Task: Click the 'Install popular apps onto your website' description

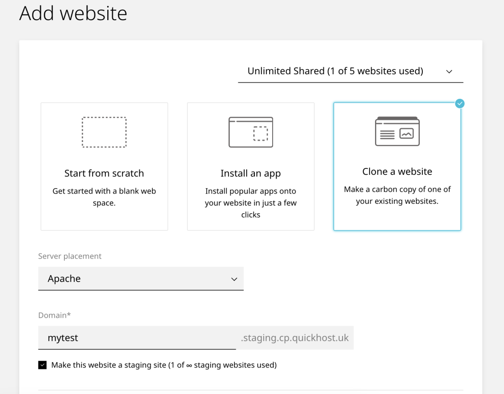Action: [251, 203]
